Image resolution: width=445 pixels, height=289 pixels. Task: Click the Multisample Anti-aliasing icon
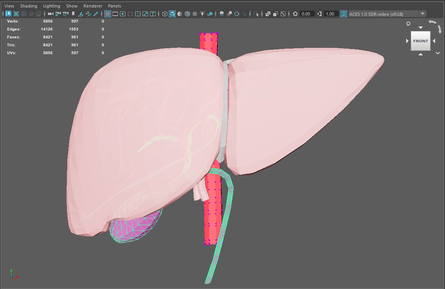coord(237,14)
